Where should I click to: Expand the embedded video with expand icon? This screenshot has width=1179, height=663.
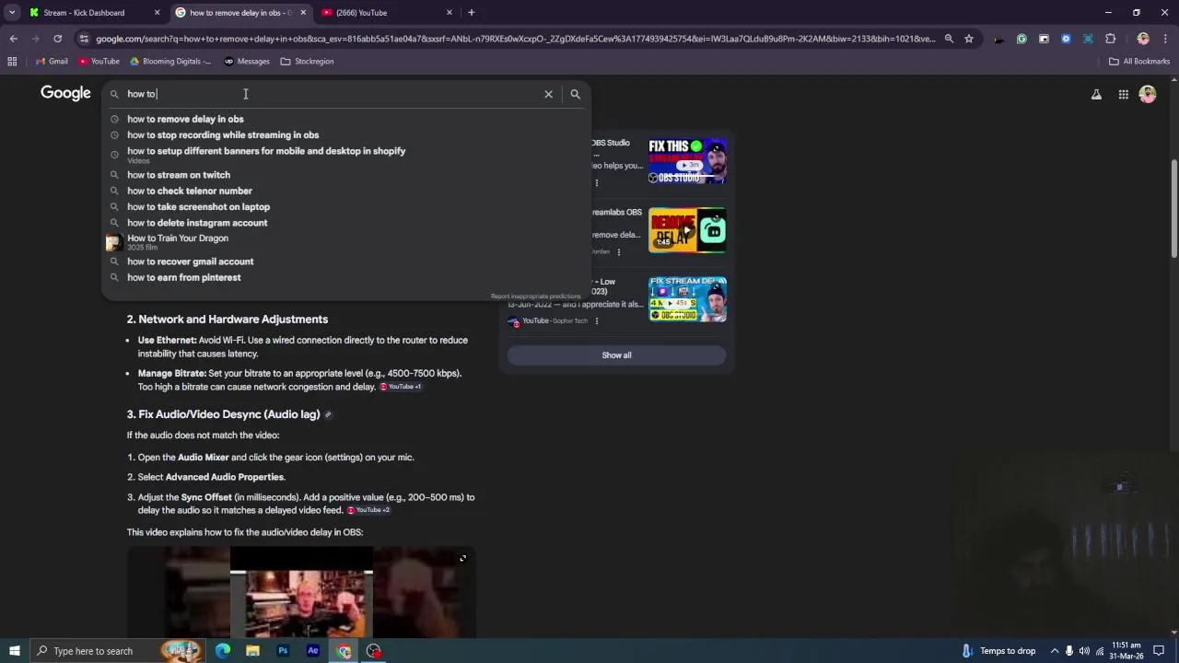(462, 559)
